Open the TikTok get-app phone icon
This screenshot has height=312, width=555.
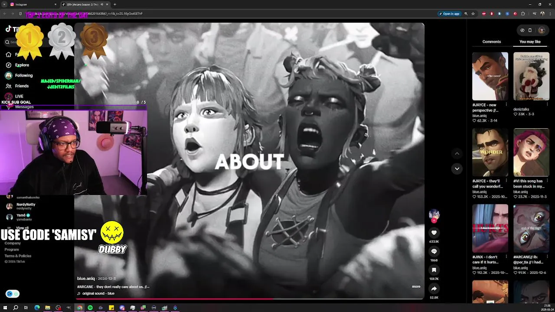pos(530,30)
